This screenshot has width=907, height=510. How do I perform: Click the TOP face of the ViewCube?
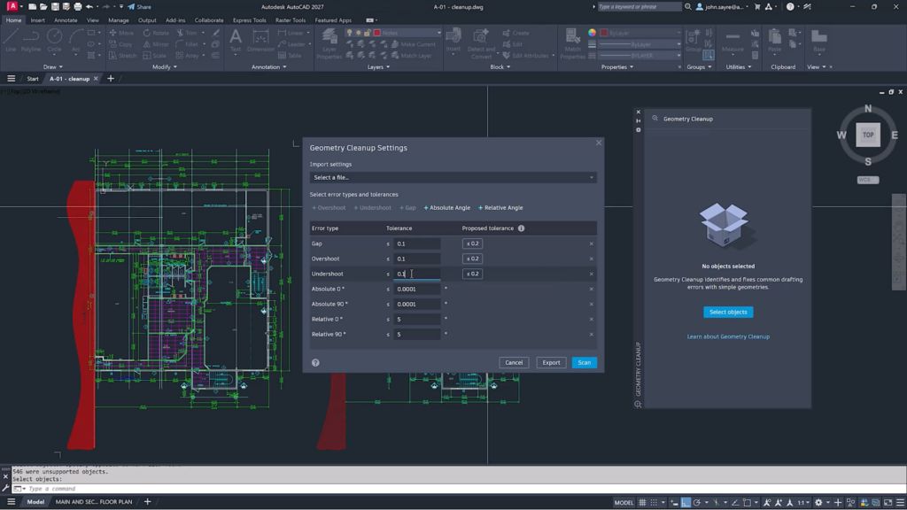coord(868,135)
